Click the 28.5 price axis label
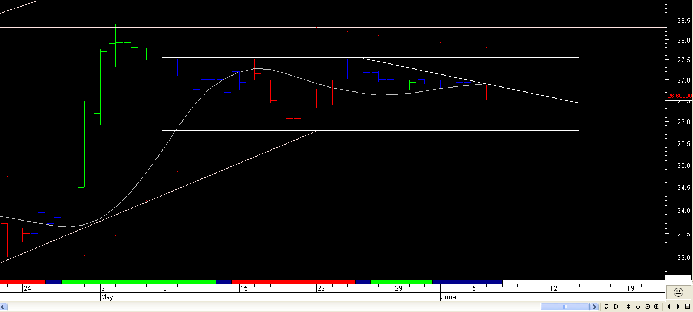This screenshot has height=312, width=693. 683,21
